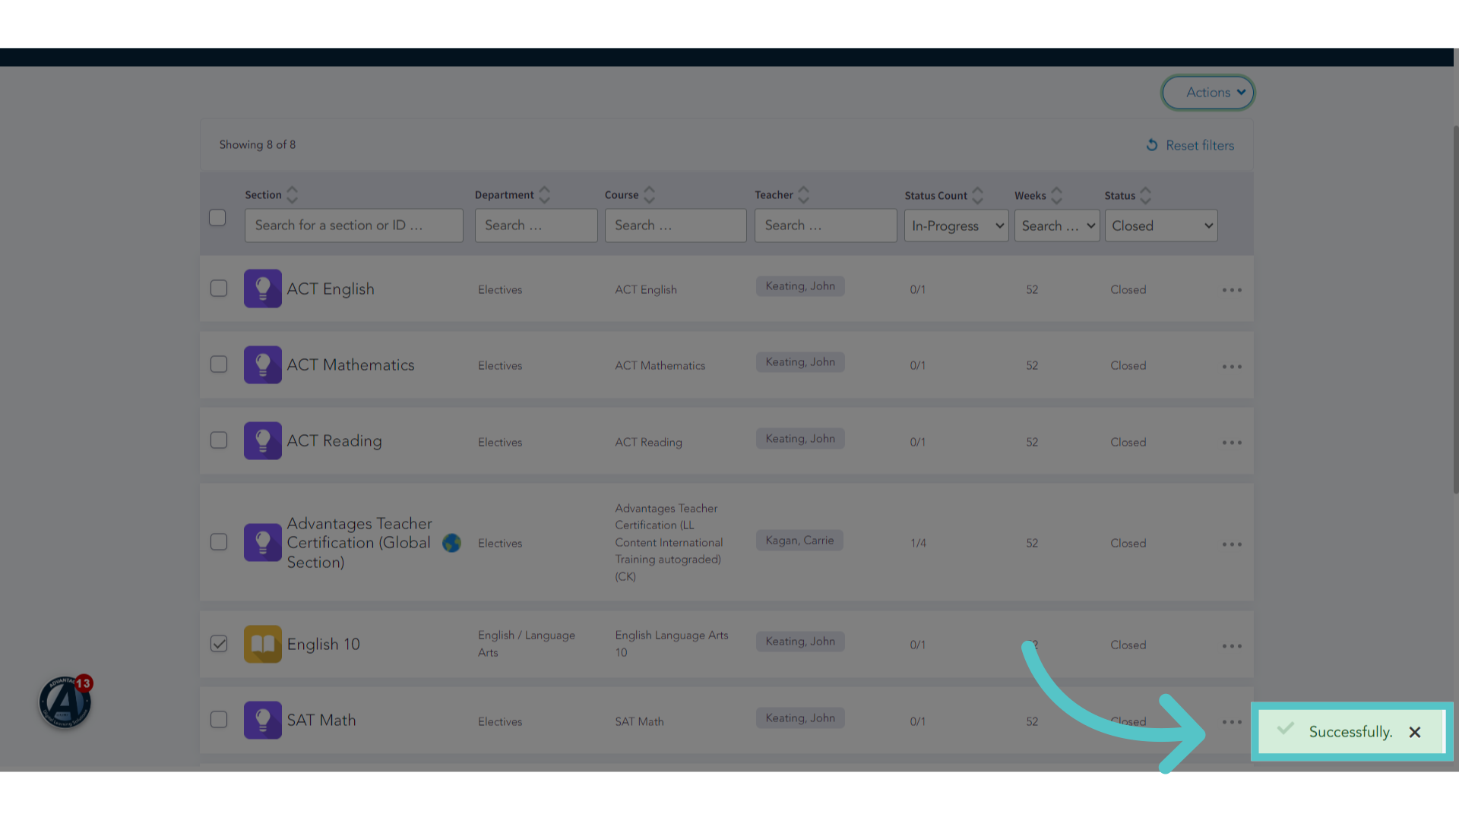
Task: Open the Closed status filter dropdown
Action: 1161,225
